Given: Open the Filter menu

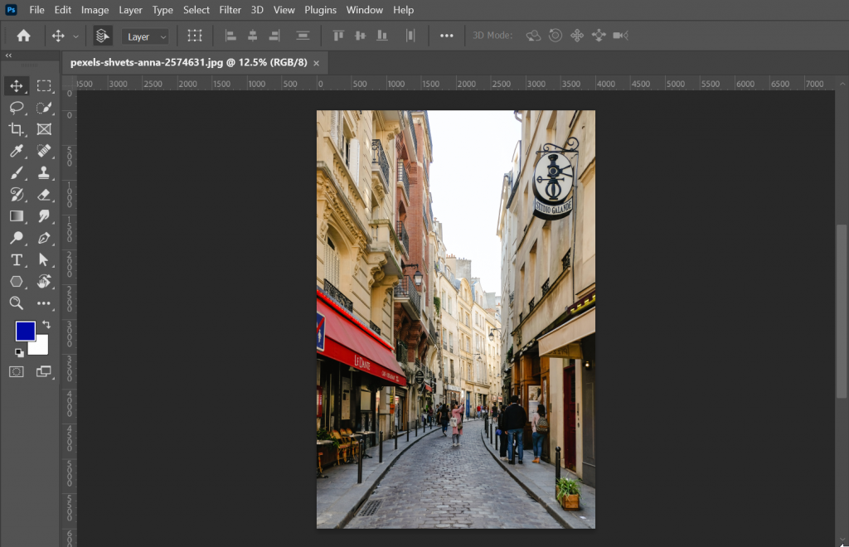Looking at the screenshot, I should pyautogui.click(x=230, y=10).
